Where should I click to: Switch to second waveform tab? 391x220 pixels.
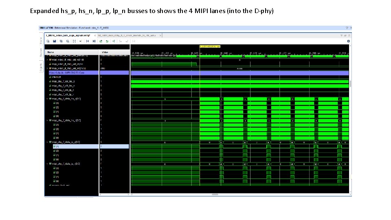coord(127,35)
